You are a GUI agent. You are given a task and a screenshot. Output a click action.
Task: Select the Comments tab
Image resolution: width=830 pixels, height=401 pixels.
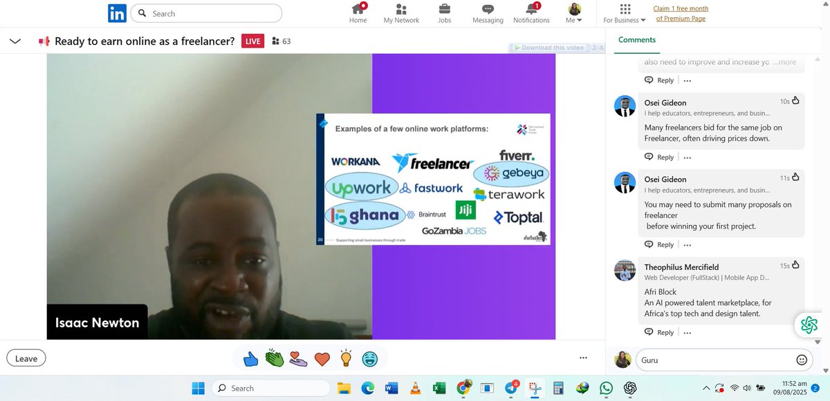click(x=637, y=39)
